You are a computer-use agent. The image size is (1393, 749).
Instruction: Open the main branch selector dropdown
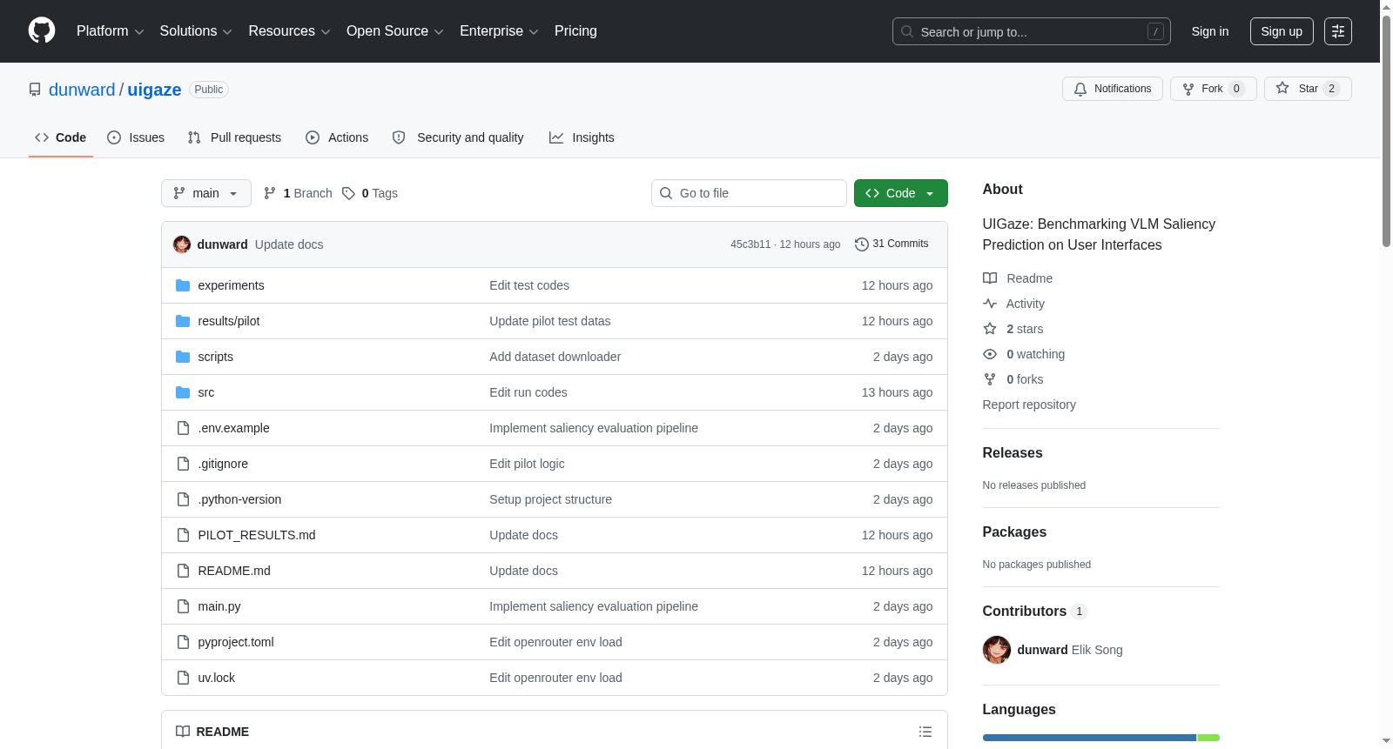click(x=206, y=193)
